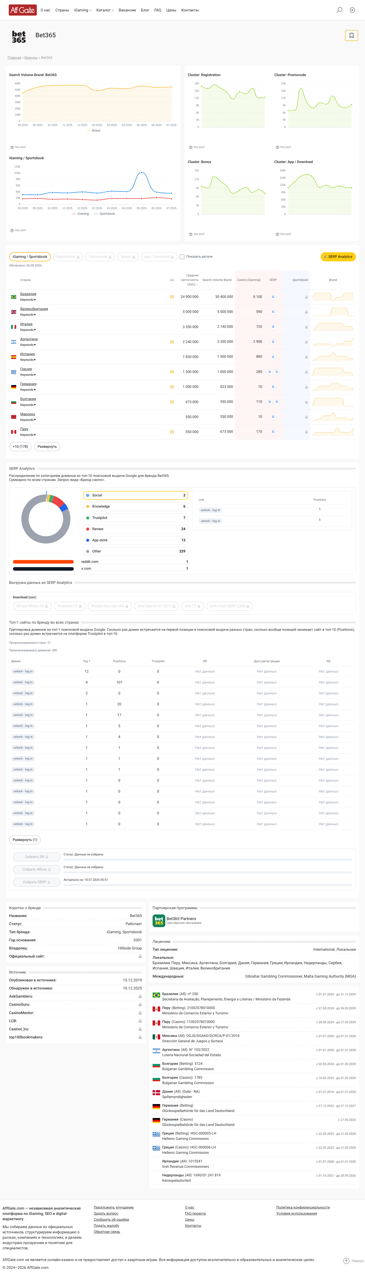The width and height of the screenshot is (365, 1278).
Task: Click the license icon in Argentina row
Action: [x=172, y=342]
